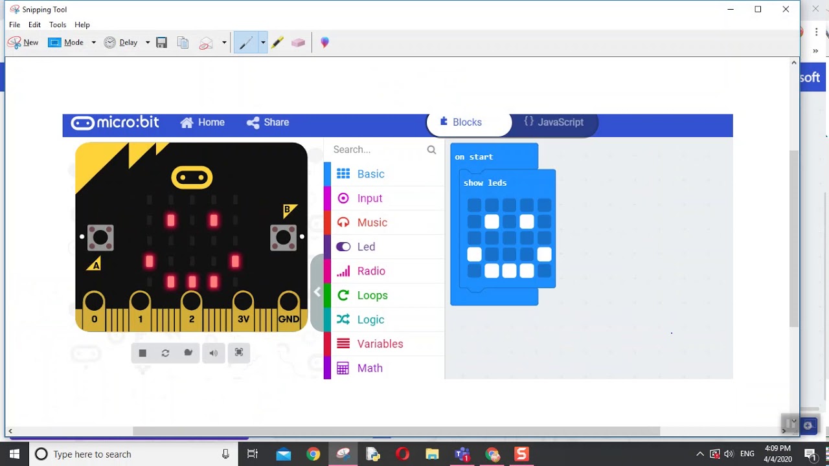The height and width of the screenshot is (466, 829).
Task: Toggle the top-right LED in show leds
Action: (x=544, y=205)
